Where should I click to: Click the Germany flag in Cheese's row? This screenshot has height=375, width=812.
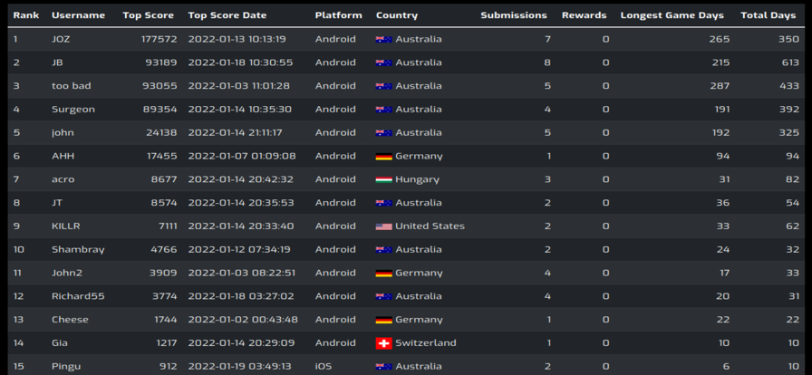383,320
